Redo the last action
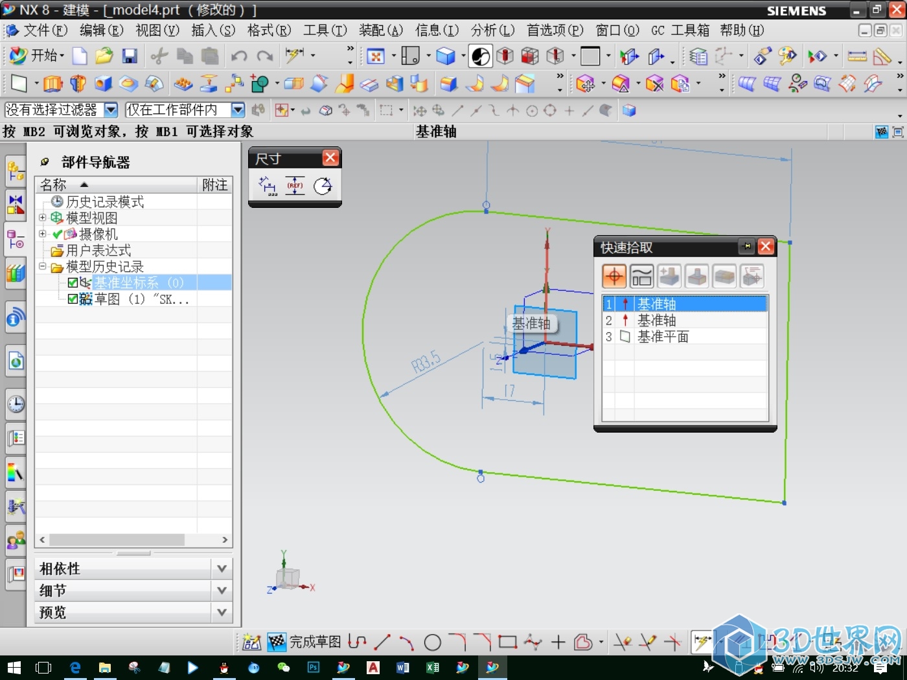Screen dimensions: 907x680 (264, 56)
